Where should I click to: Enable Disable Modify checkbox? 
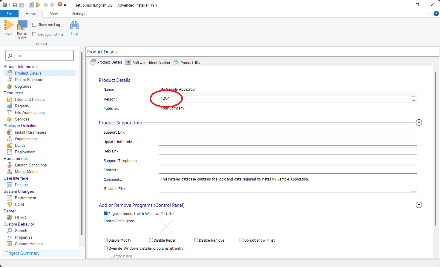(x=105, y=240)
